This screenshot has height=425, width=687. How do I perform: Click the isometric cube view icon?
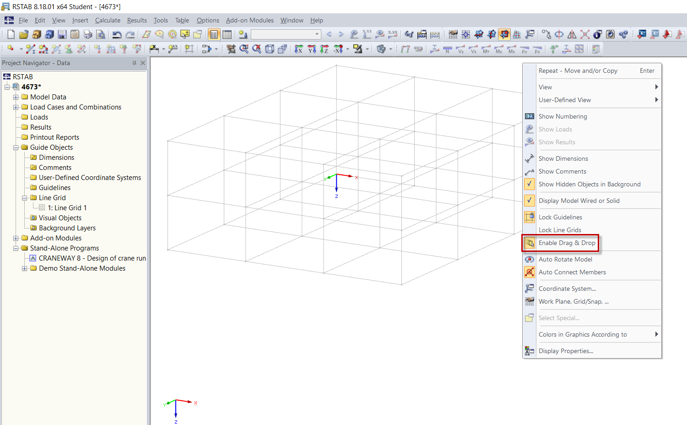[270, 49]
